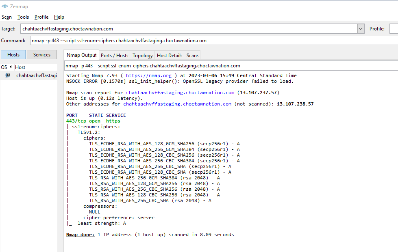The width and height of the screenshot is (398, 252).
Task: Open the Tools menu
Action: (23, 17)
